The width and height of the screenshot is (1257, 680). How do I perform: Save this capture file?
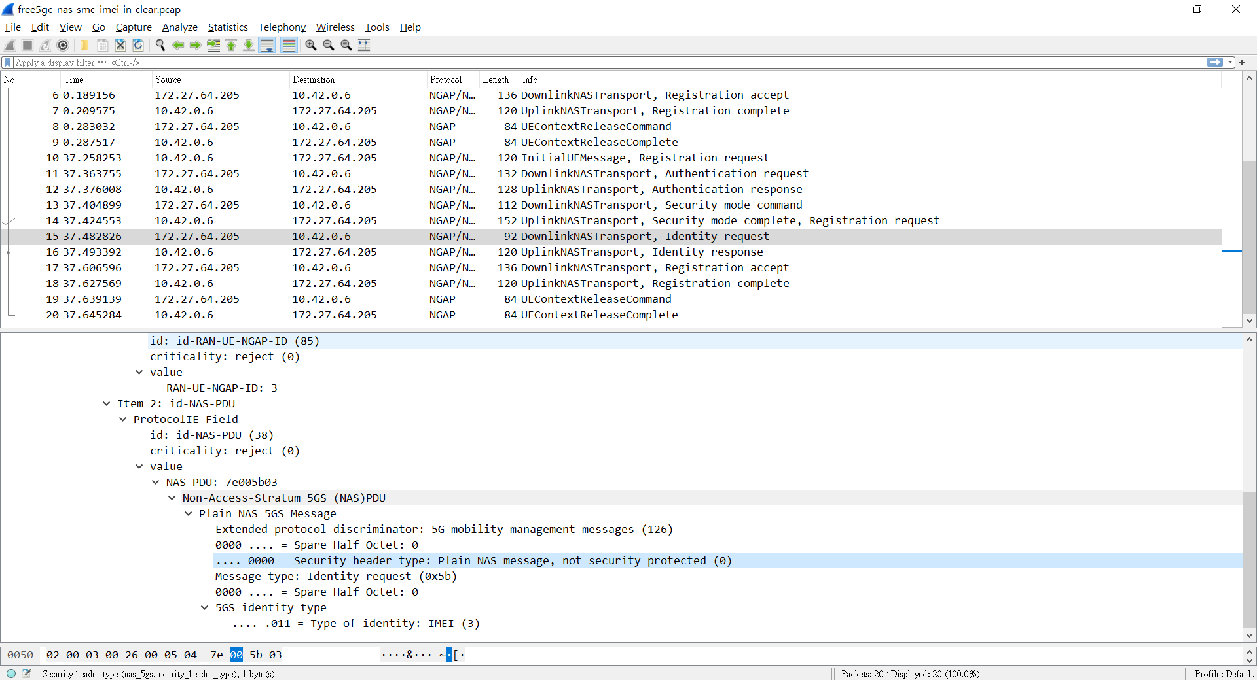coord(102,45)
